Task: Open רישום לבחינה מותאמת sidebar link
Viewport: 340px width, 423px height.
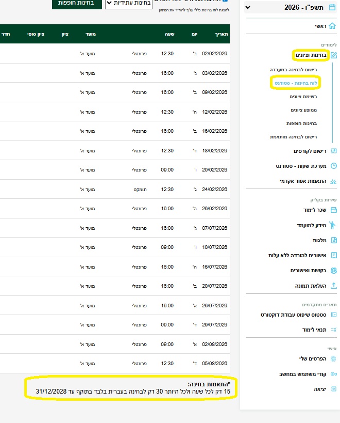Action: 293,137
